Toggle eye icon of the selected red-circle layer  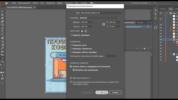pyautogui.click(x=161, y=39)
